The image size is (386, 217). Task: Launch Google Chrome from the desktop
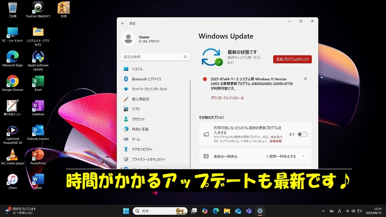12,84
